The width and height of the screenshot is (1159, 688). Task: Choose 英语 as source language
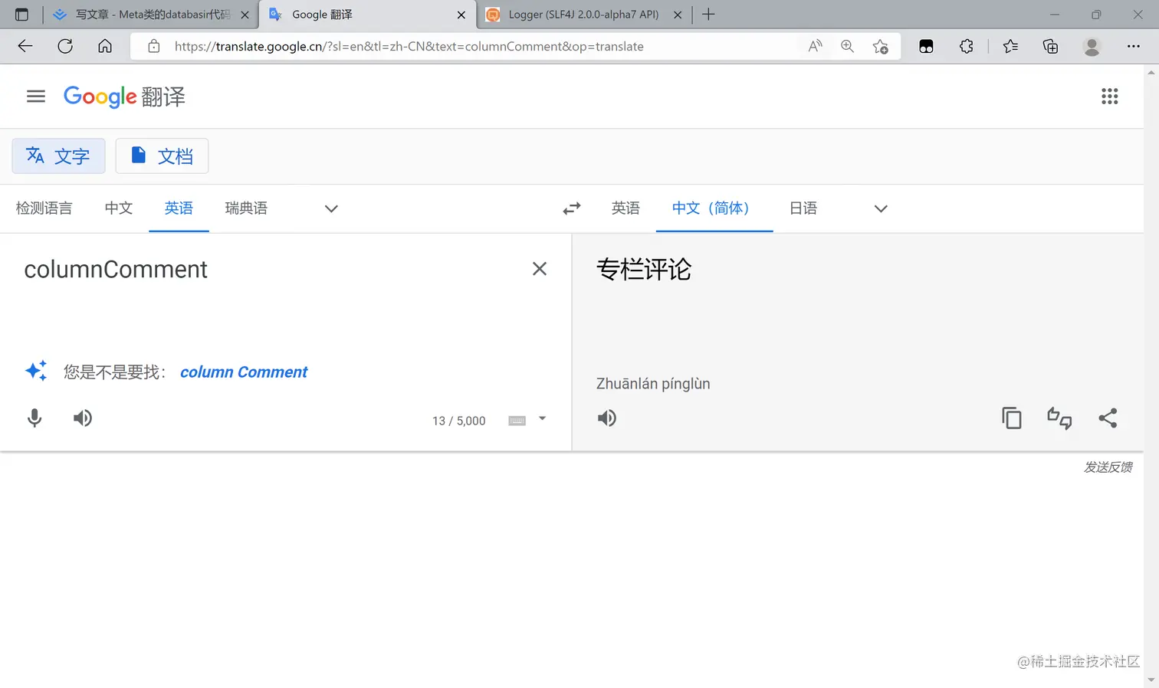179,208
